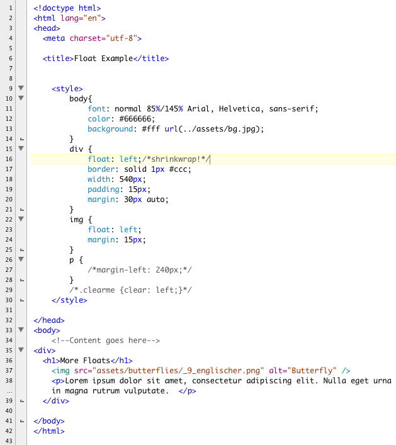Click line number 42 in the gutter
The width and height of the screenshot is (396, 445).
click(x=9, y=431)
